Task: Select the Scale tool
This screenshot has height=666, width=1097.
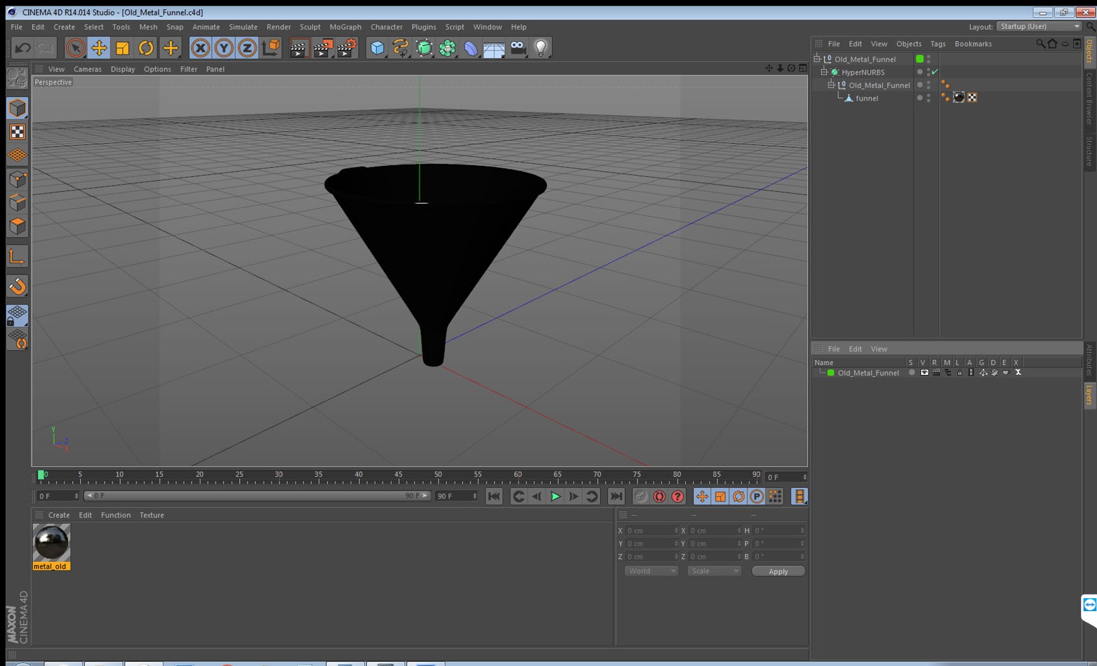Action: [x=122, y=47]
